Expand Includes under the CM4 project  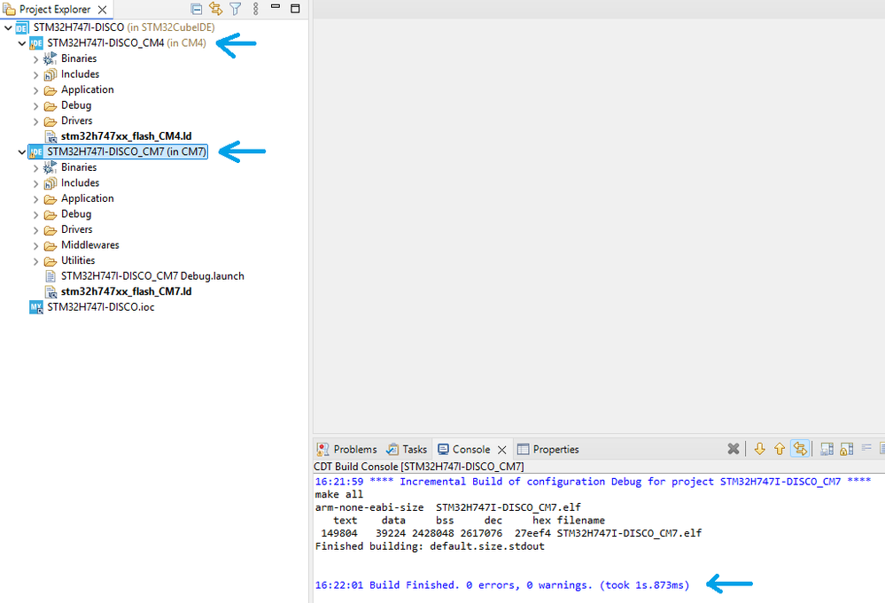35,74
